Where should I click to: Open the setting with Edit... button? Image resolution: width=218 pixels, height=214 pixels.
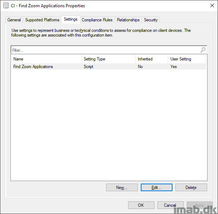click(x=157, y=187)
